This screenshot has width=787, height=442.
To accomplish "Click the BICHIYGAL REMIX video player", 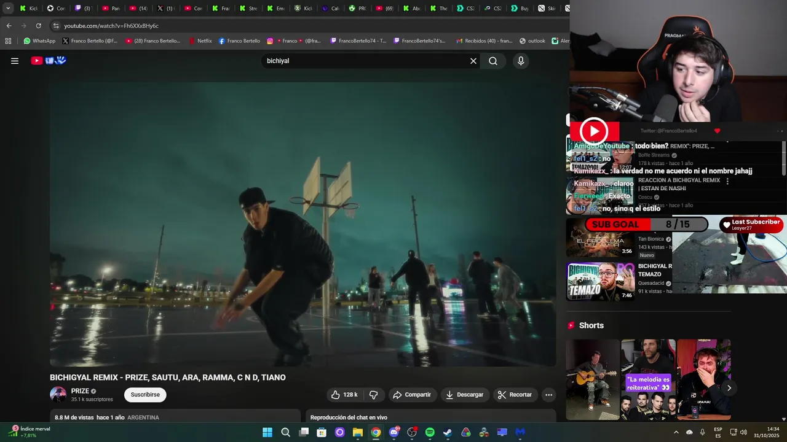I will tap(303, 225).
